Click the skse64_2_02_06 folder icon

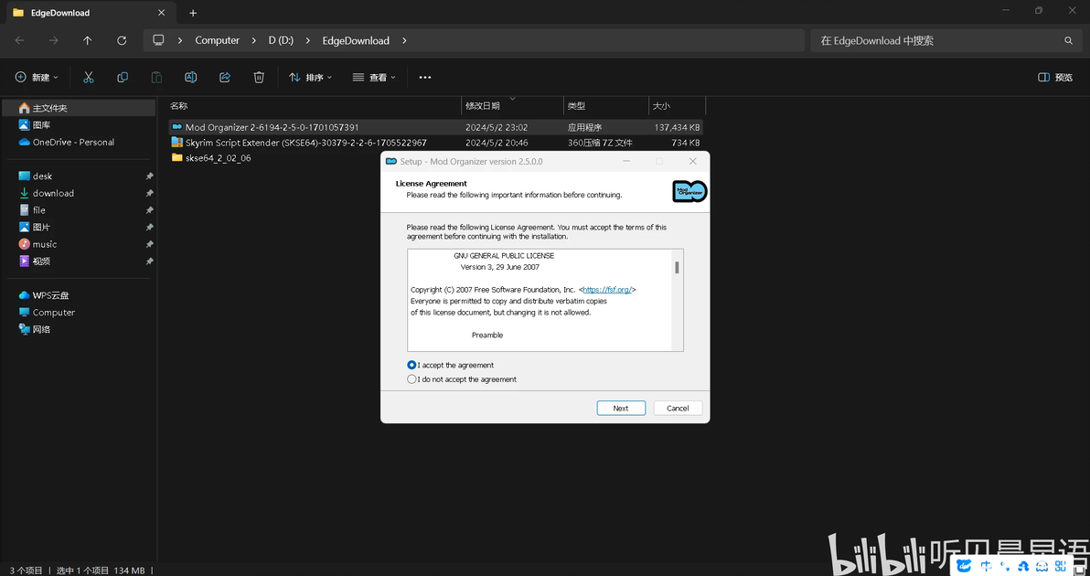(176, 158)
